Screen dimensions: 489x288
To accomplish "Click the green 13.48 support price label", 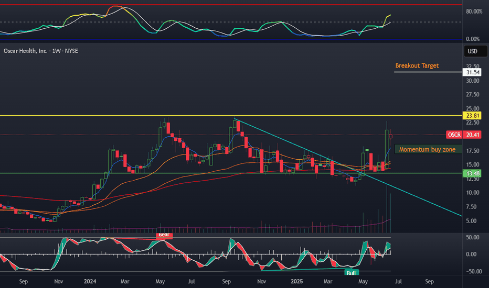I will [472, 173].
